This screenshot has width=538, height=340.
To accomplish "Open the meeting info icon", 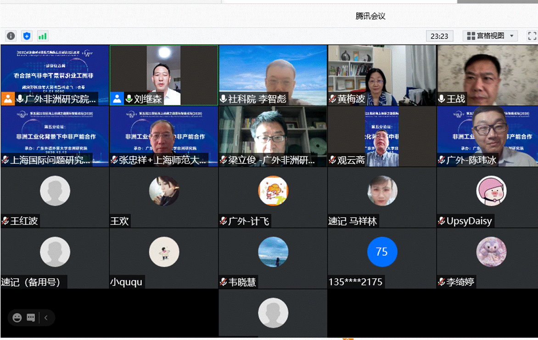I will tap(11, 36).
